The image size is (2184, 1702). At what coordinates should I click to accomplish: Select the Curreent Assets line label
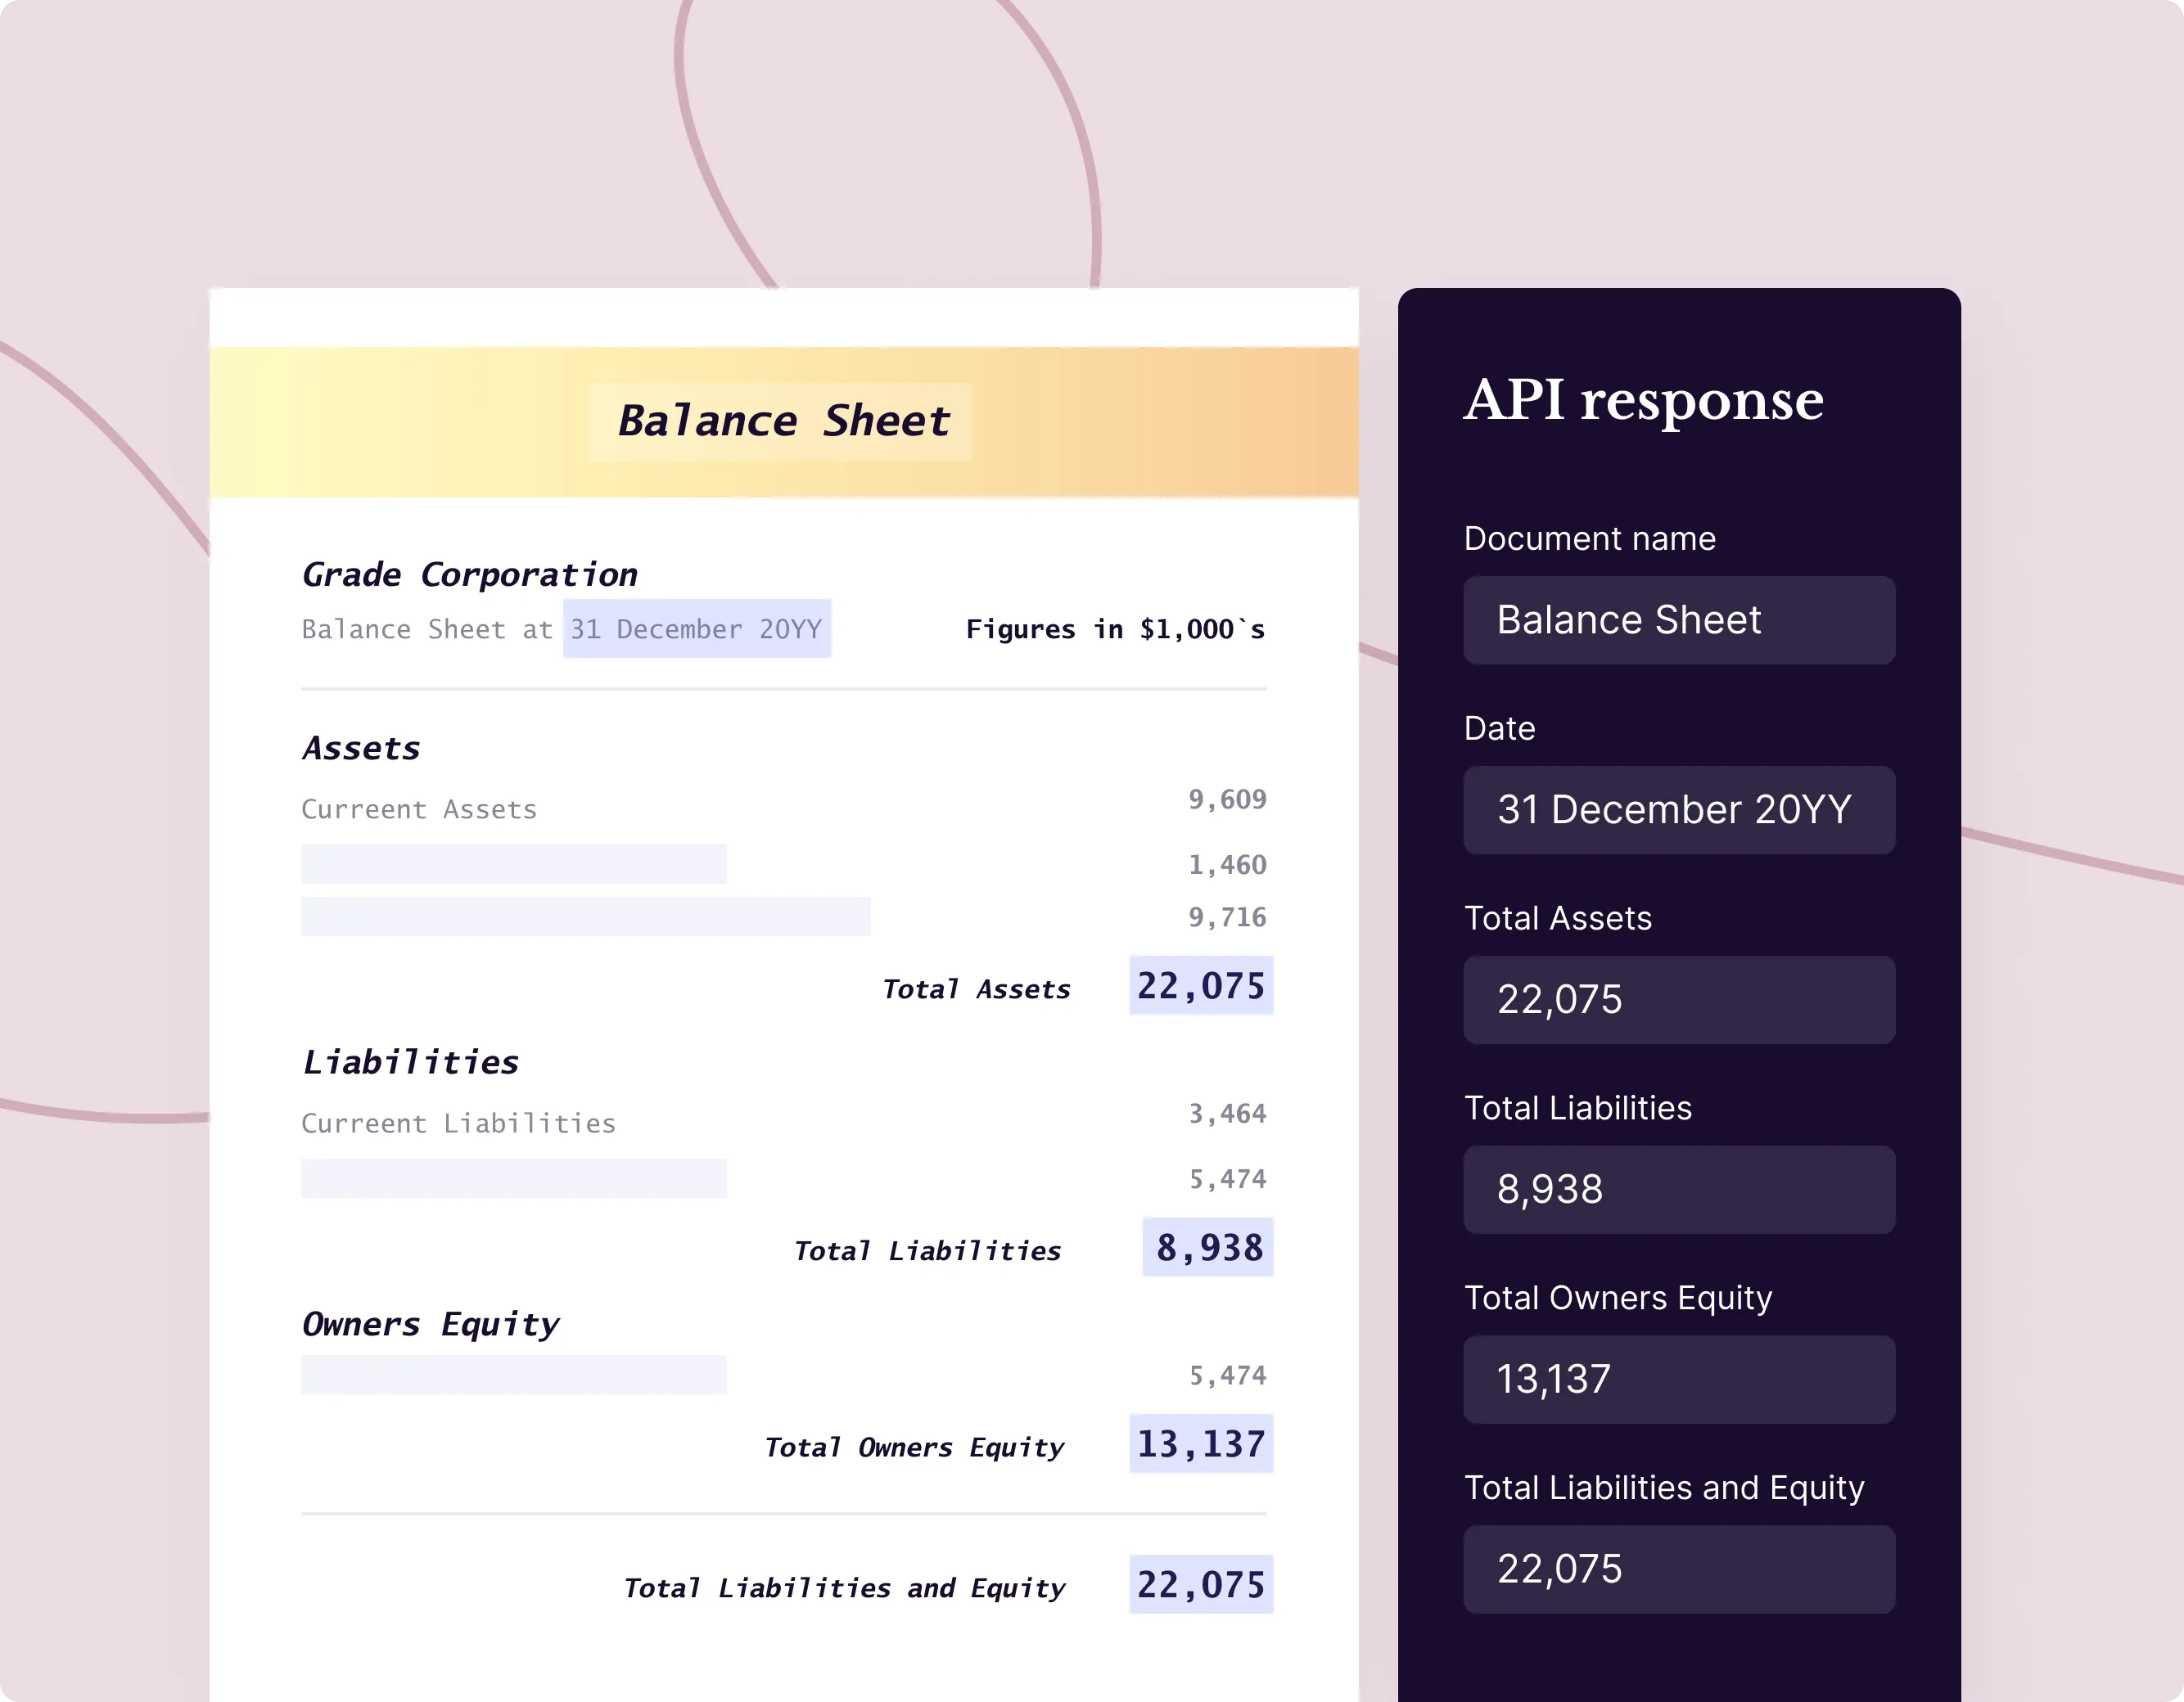tap(419, 809)
